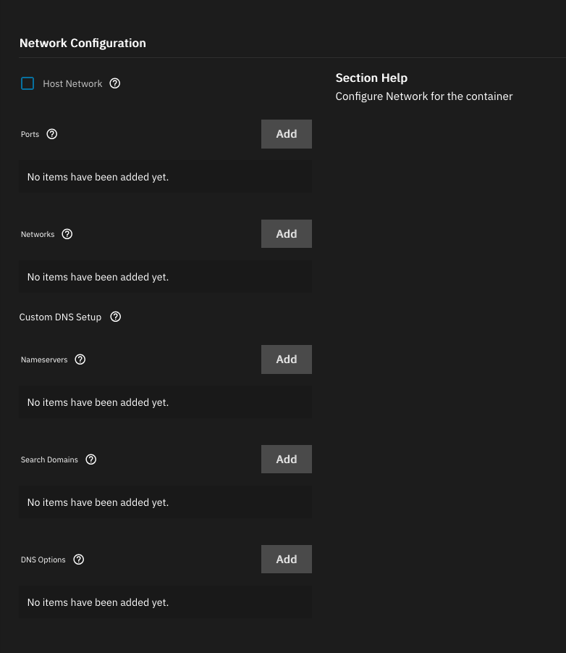Add a DNS Options entry

pos(286,560)
